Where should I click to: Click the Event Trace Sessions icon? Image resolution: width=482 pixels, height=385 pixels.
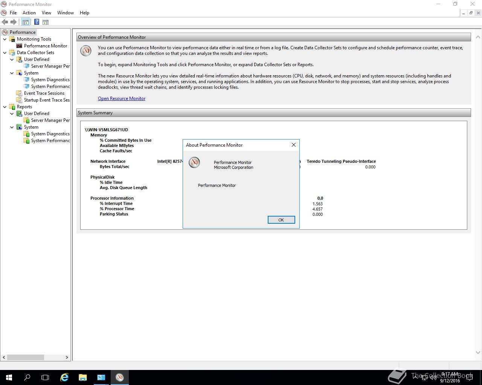coord(19,93)
